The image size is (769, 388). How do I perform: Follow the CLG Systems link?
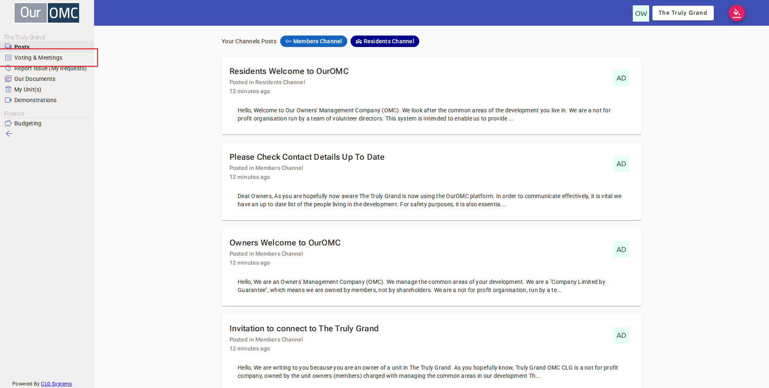point(56,384)
